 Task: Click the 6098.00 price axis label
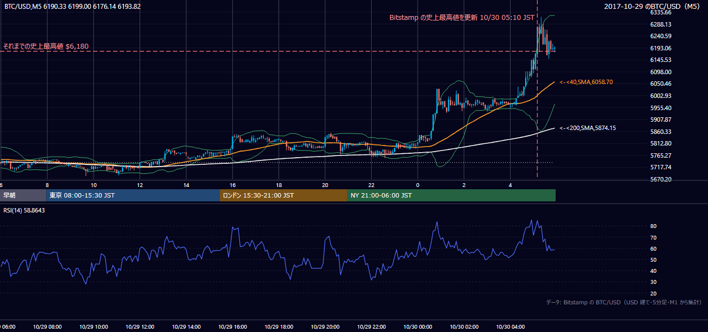pyautogui.click(x=660, y=72)
